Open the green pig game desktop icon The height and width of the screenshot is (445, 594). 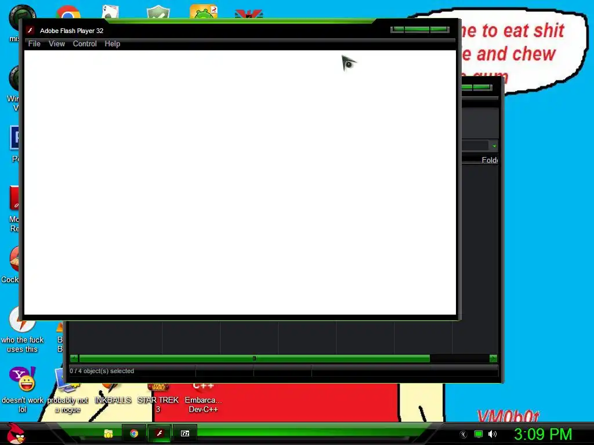pyautogui.click(x=204, y=12)
